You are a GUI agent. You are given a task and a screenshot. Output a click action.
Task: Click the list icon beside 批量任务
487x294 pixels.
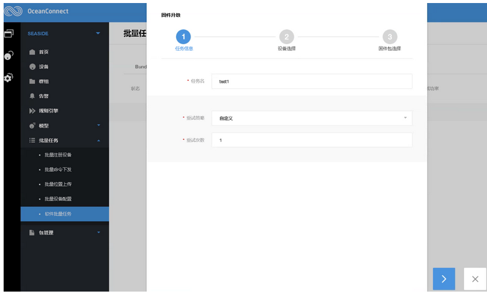pyautogui.click(x=32, y=140)
